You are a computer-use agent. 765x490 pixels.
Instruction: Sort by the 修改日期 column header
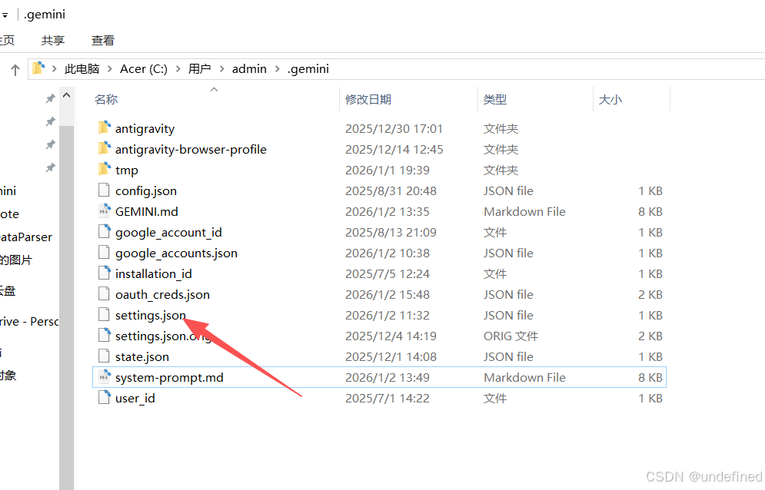(368, 100)
